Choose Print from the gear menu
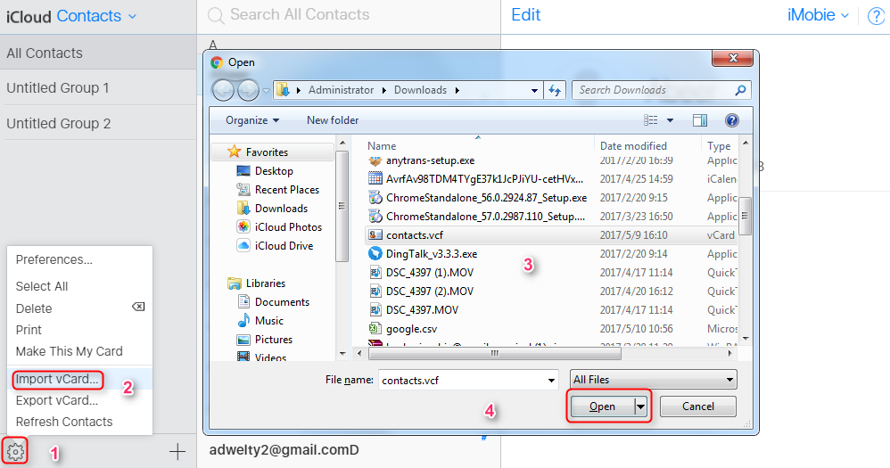The width and height of the screenshot is (890, 468). (29, 330)
